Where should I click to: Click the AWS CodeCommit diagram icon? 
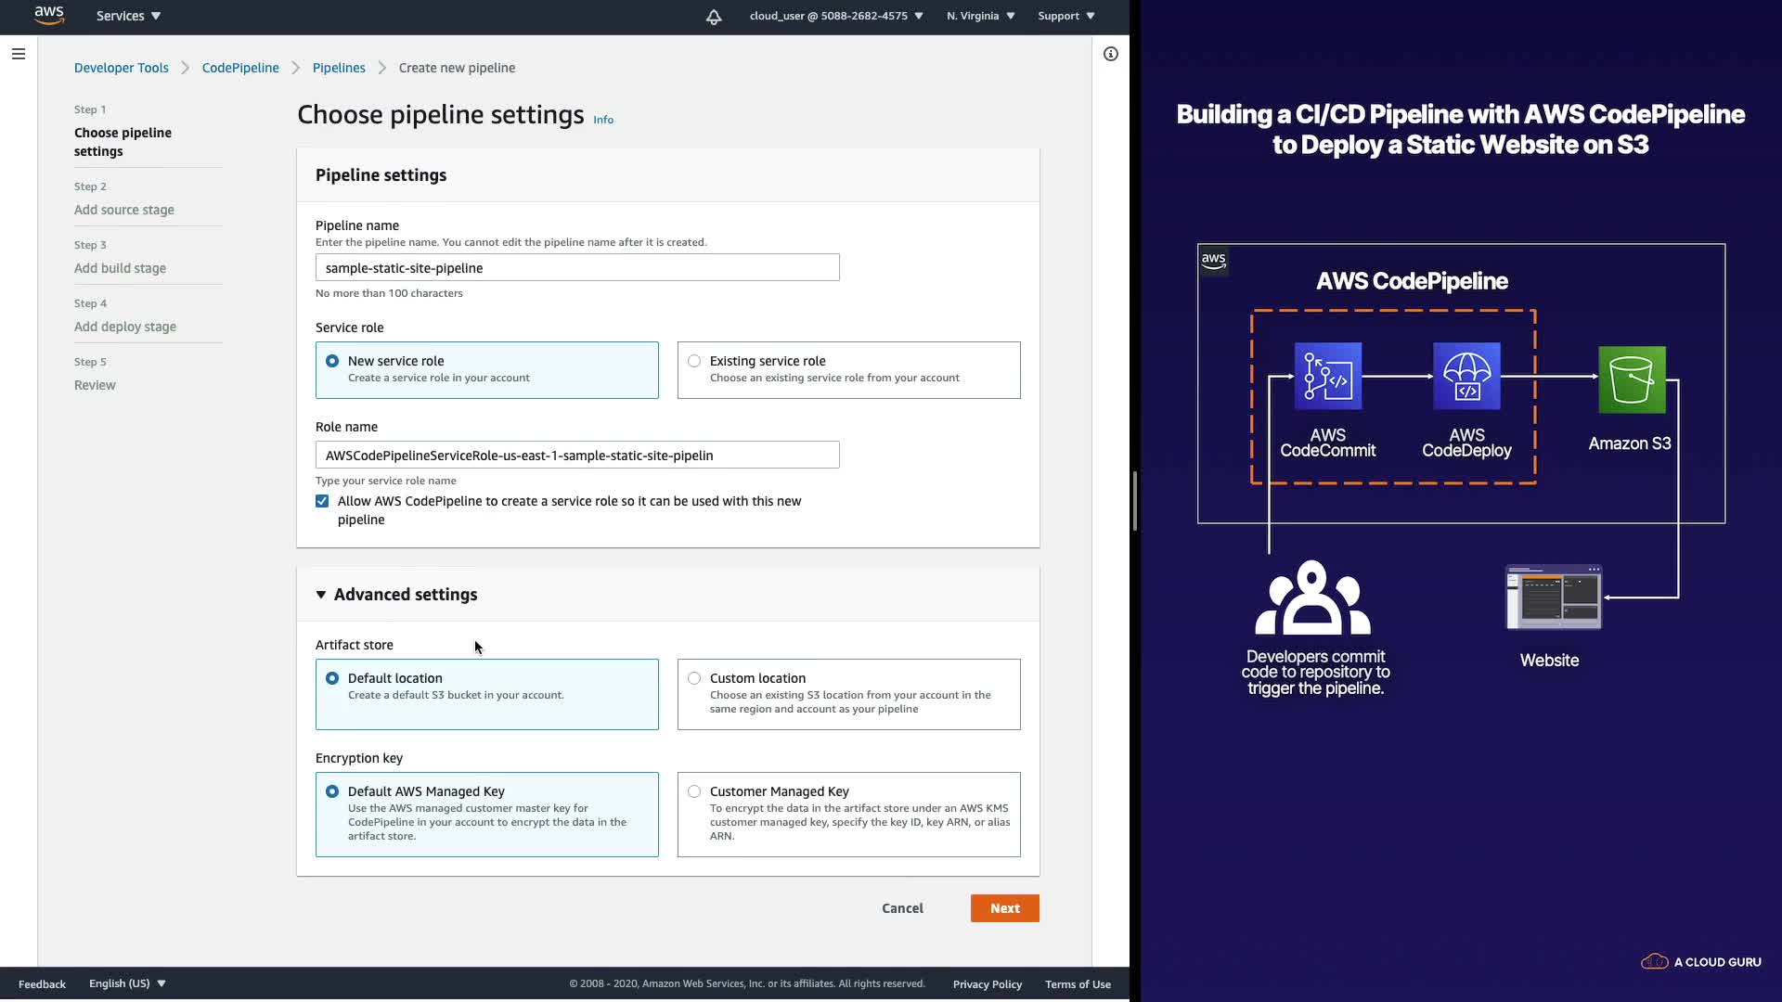pos(1327,377)
